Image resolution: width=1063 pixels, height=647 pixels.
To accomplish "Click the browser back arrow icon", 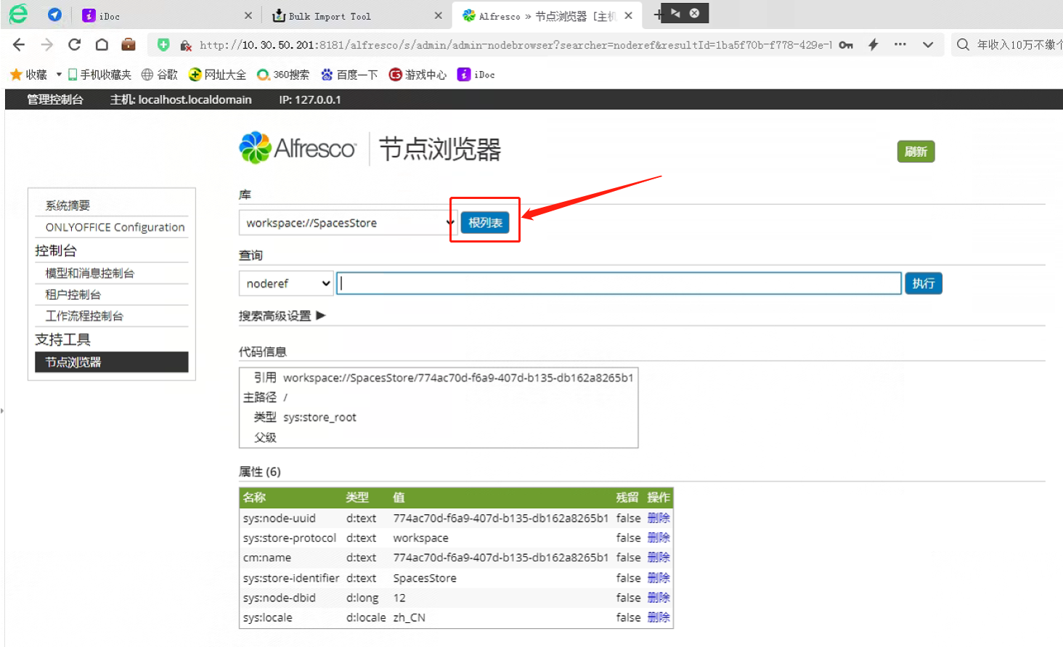I will click(19, 45).
